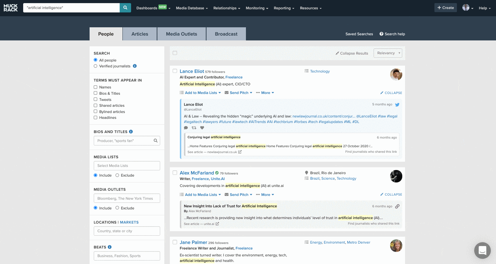Open the chat widget in the bottom corner
496x264 pixels.
pos(483,251)
